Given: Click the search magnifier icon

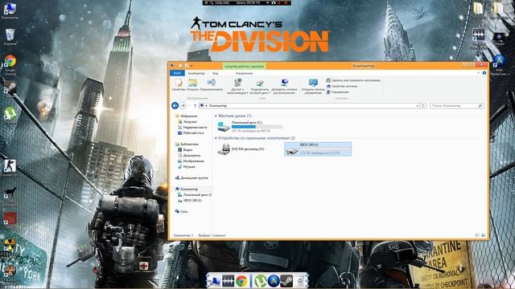Looking at the screenshot, I should [480, 106].
